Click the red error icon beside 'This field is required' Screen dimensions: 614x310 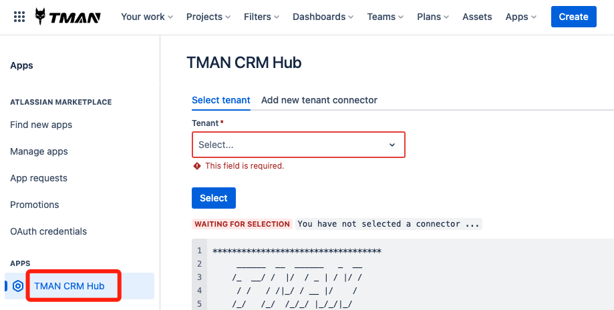pos(197,166)
